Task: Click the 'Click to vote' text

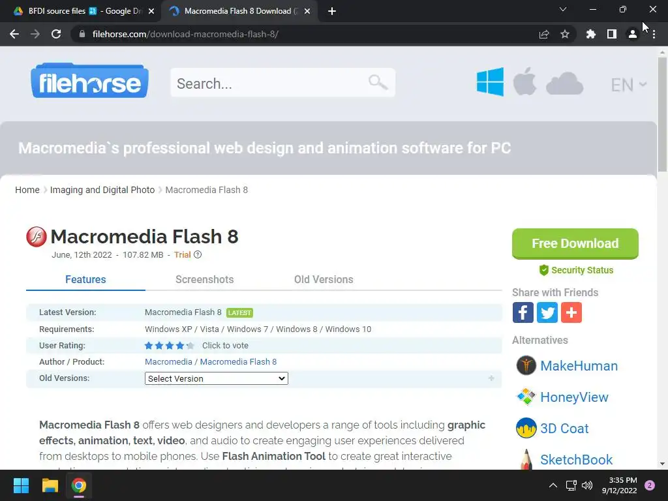Action: tap(225, 346)
